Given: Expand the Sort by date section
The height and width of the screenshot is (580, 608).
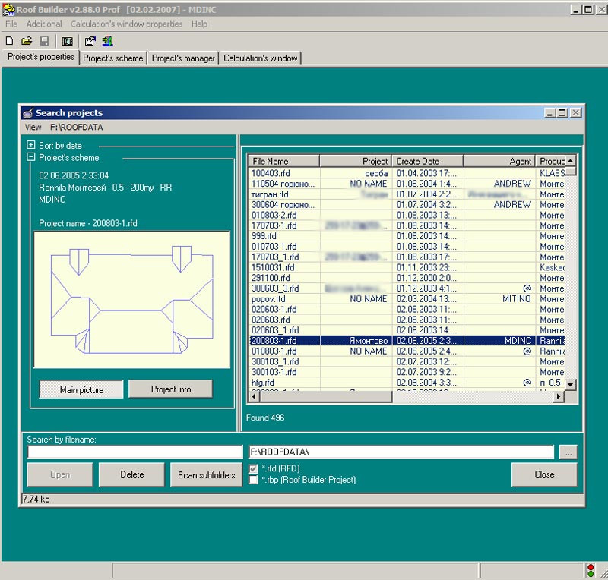Looking at the screenshot, I should [x=30, y=145].
